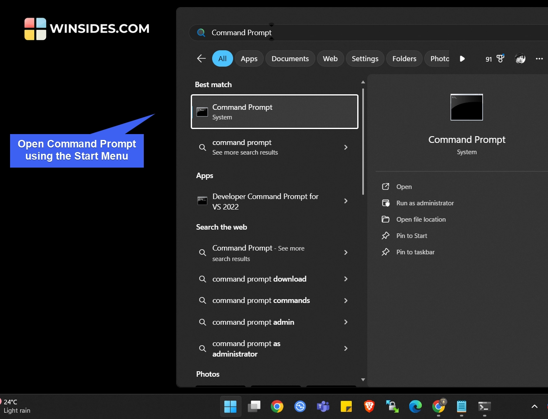Image resolution: width=548 pixels, height=419 pixels.
Task: Open Microsoft Teams from the taskbar
Action: point(323,406)
